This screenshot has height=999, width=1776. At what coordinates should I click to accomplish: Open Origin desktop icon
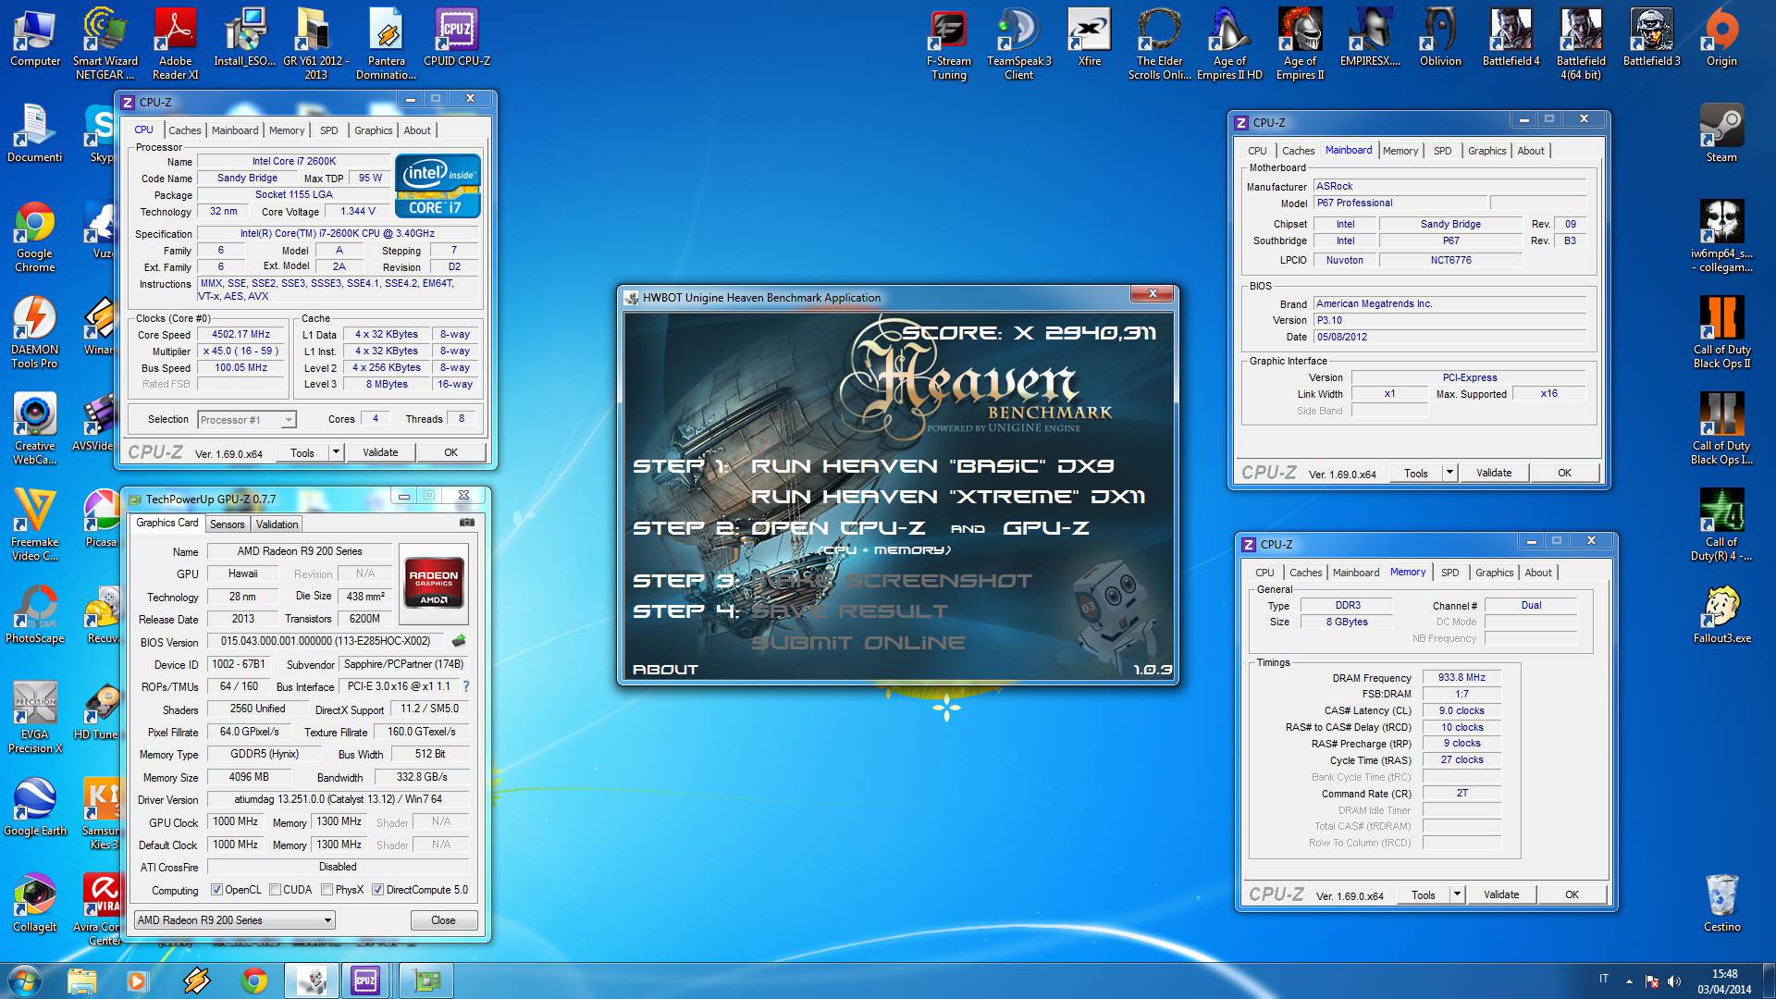(x=1721, y=38)
